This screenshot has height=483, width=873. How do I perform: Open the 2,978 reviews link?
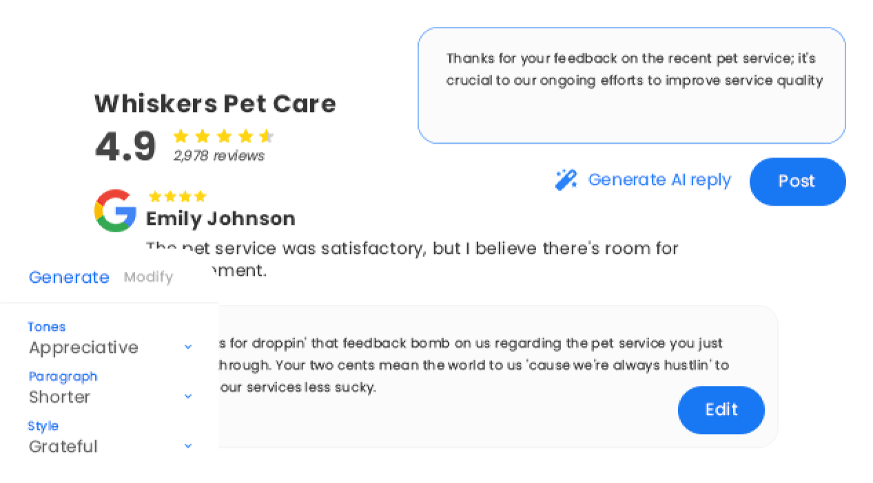218,155
